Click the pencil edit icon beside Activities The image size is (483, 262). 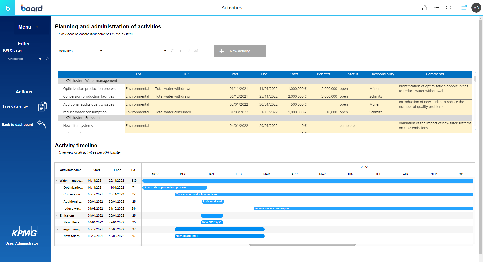pyautogui.click(x=188, y=51)
